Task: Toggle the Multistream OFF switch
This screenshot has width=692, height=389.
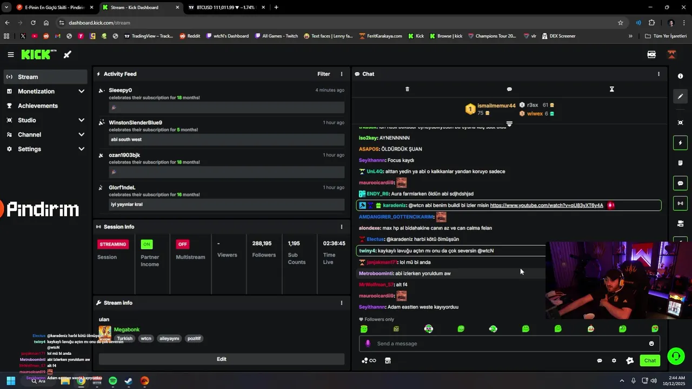Action: 183,244
